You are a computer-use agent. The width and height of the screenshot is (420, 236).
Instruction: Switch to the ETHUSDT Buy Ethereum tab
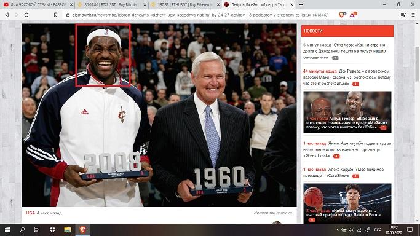click(x=184, y=5)
